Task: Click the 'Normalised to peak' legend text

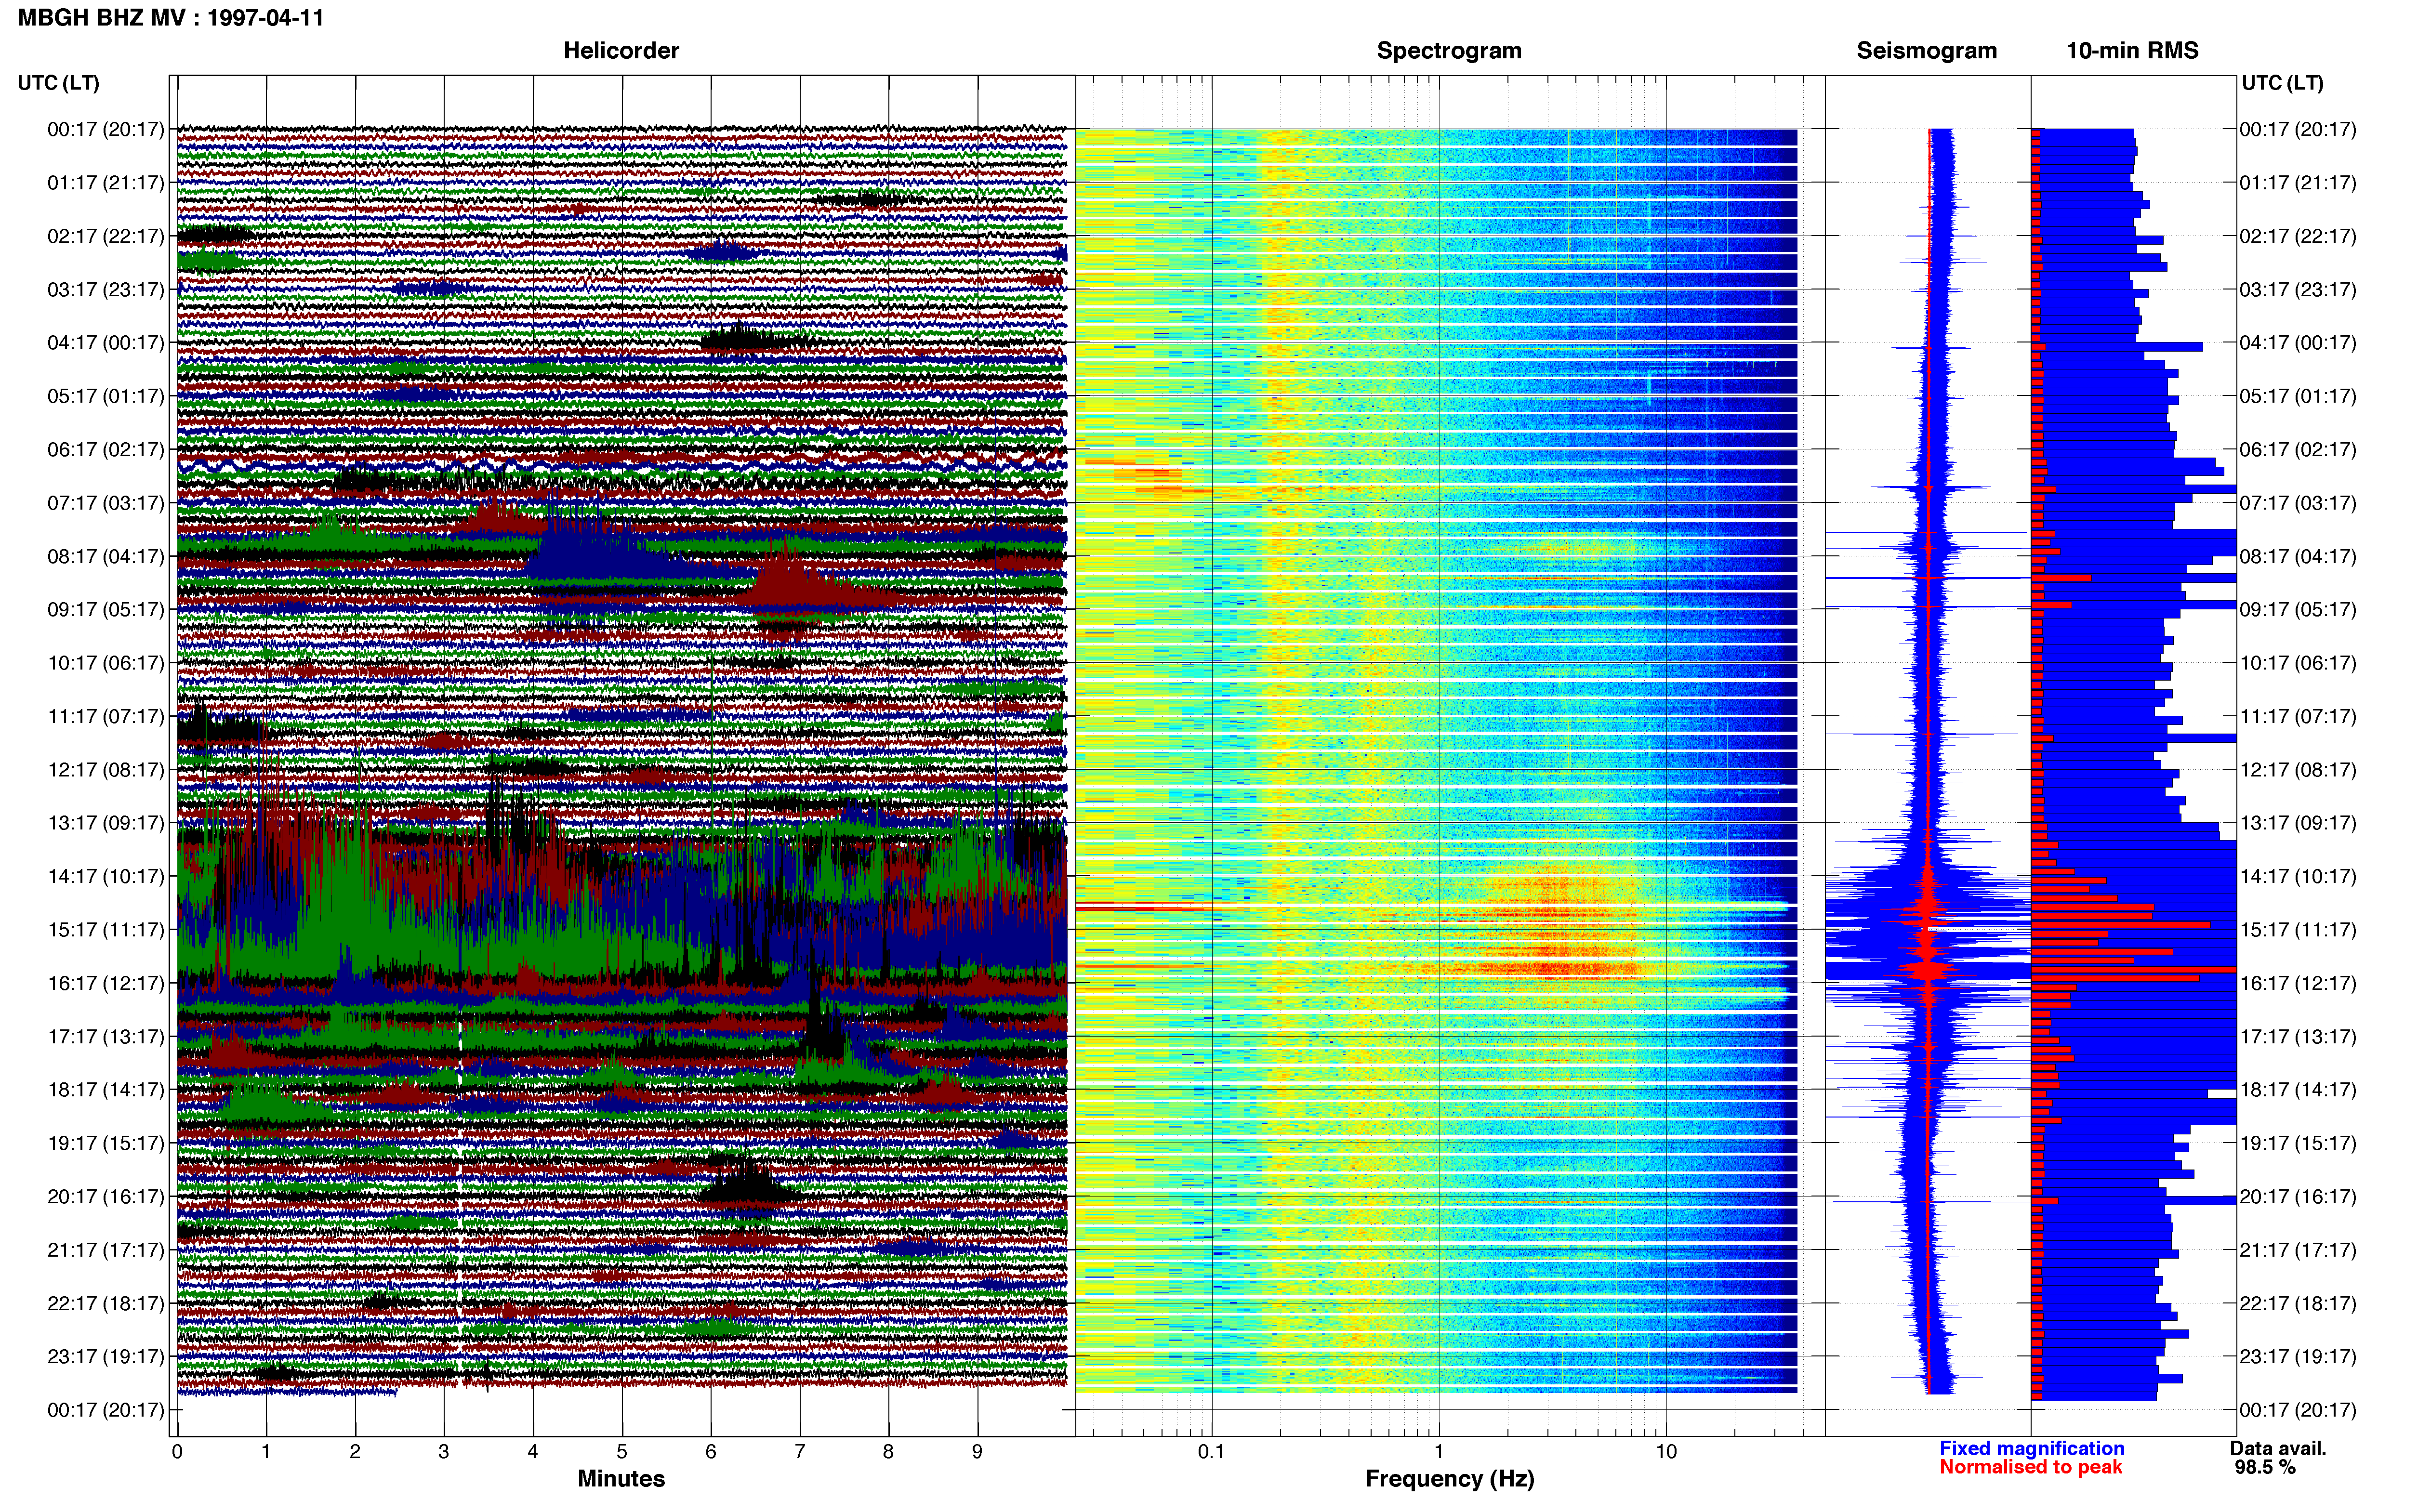Action: 2031,1468
